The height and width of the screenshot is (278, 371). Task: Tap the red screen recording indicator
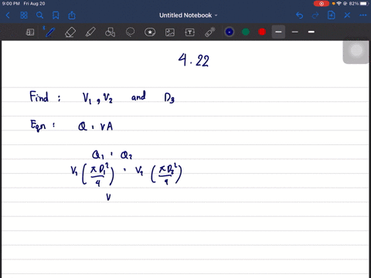click(322, 4)
